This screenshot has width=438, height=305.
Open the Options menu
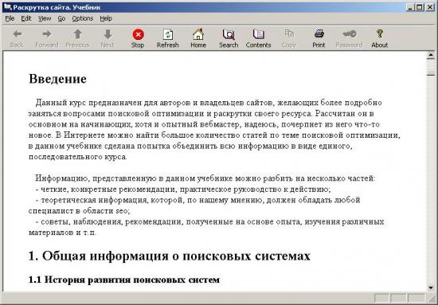point(82,18)
